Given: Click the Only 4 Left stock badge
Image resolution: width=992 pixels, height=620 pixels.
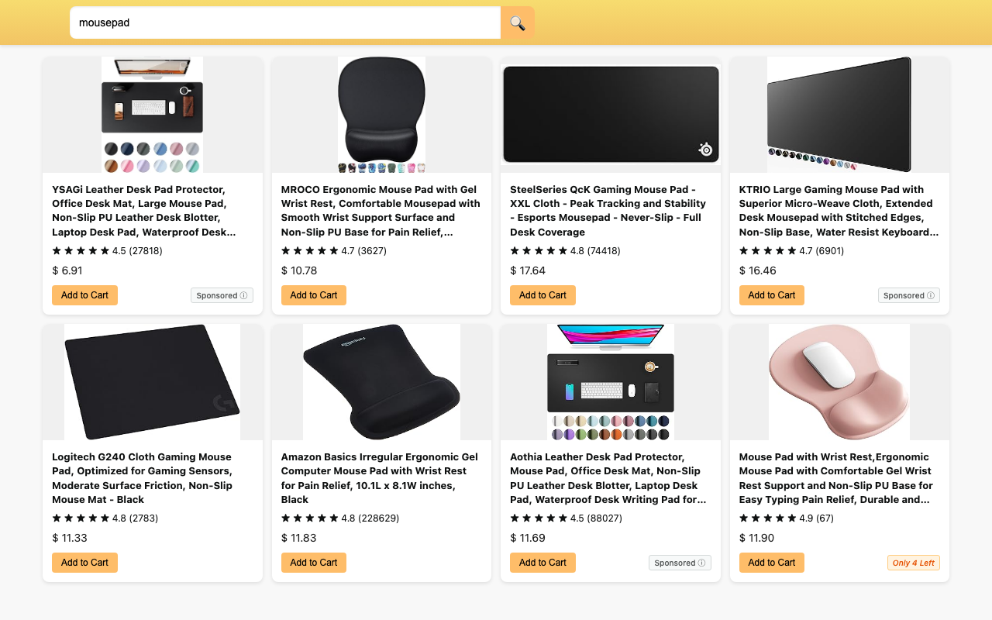Looking at the screenshot, I should pyautogui.click(x=913, y=563).
